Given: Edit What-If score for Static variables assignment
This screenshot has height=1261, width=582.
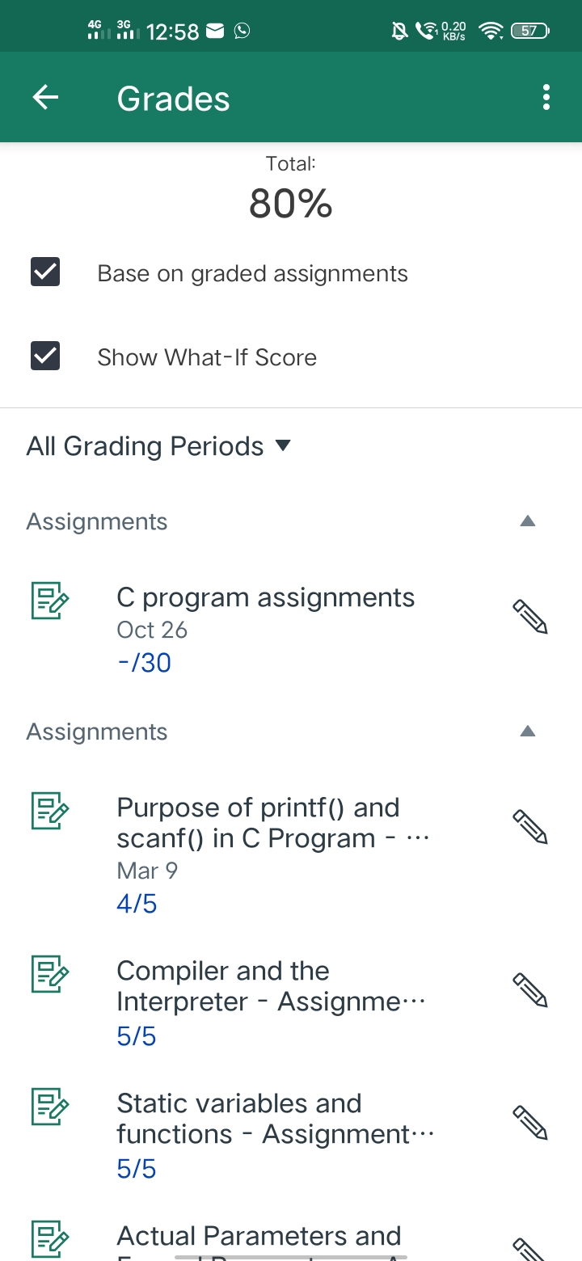Looking at the screenshot, I should pos(530,1123).
